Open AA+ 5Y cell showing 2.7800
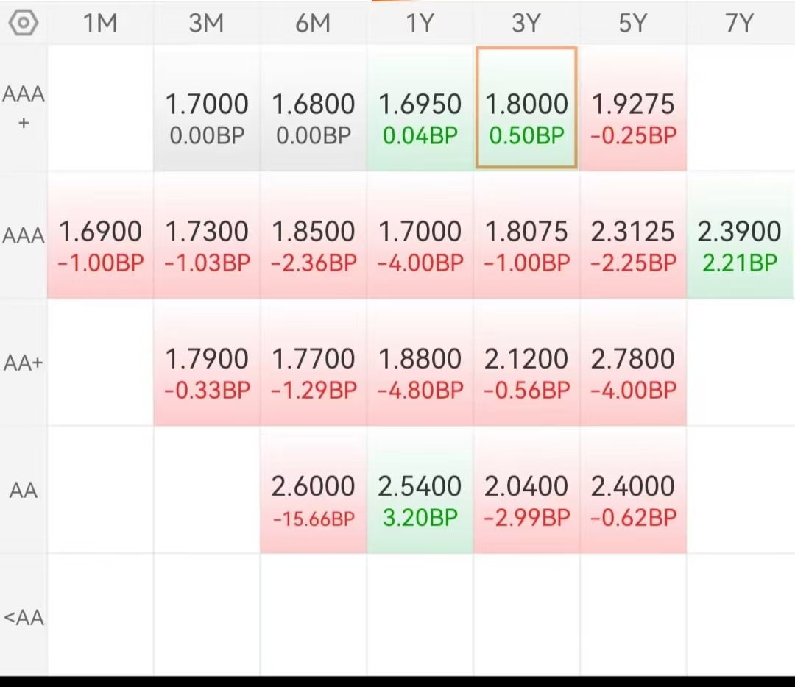This screenshot has height=687, width=795. pos(633,363)
